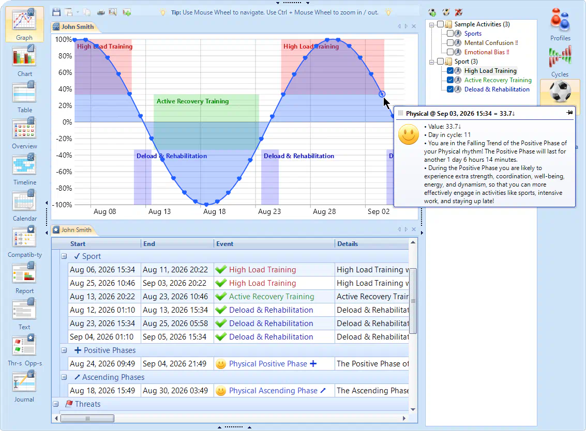Collapse the Positive Phases group

(64, 350)
